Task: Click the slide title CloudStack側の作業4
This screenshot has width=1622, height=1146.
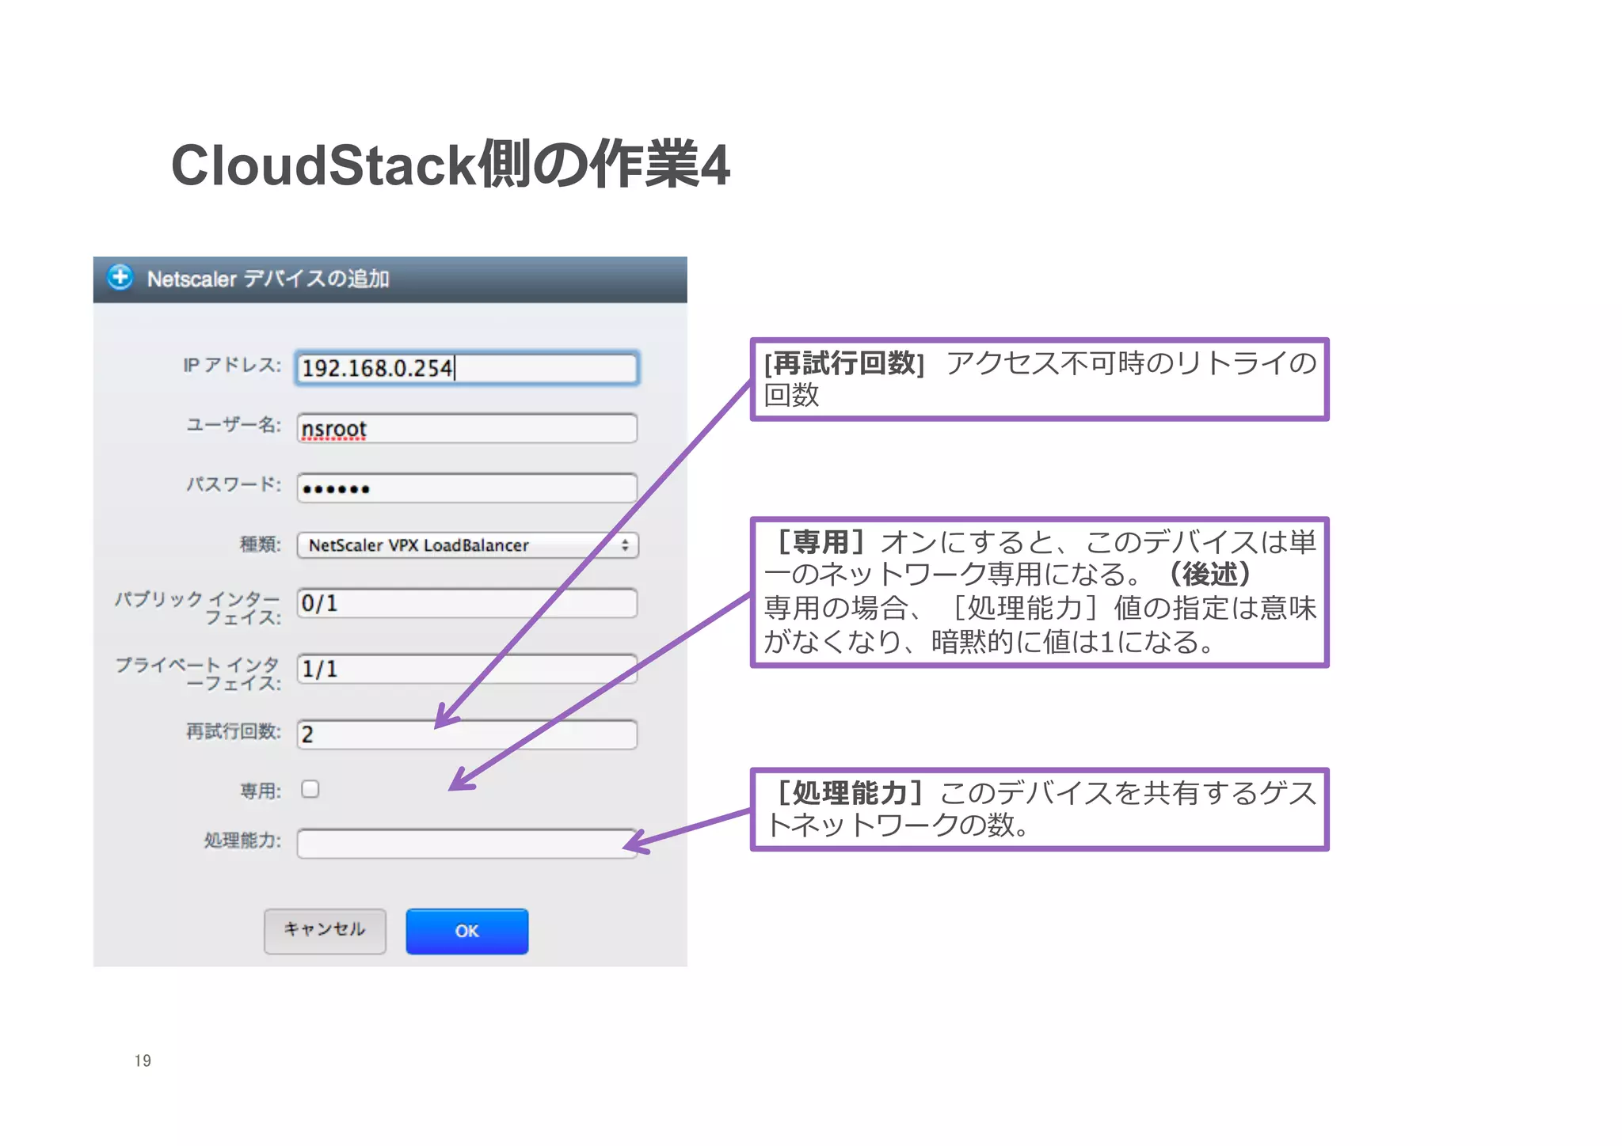Action: click(x=450, y=165)
